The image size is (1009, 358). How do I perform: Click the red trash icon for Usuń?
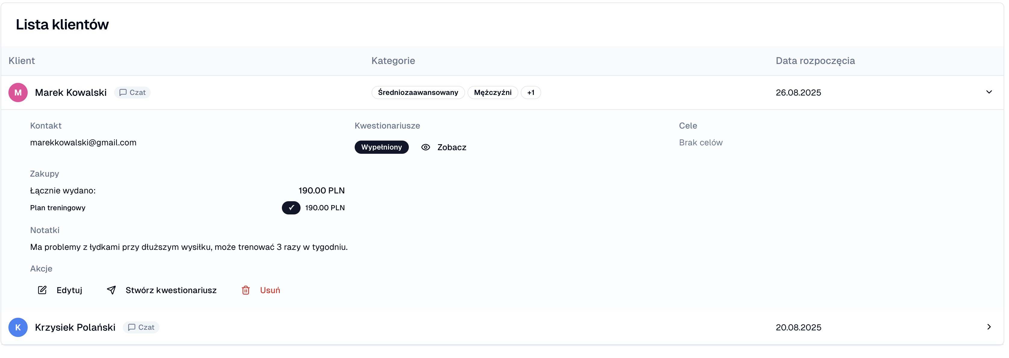coord(246,290)
